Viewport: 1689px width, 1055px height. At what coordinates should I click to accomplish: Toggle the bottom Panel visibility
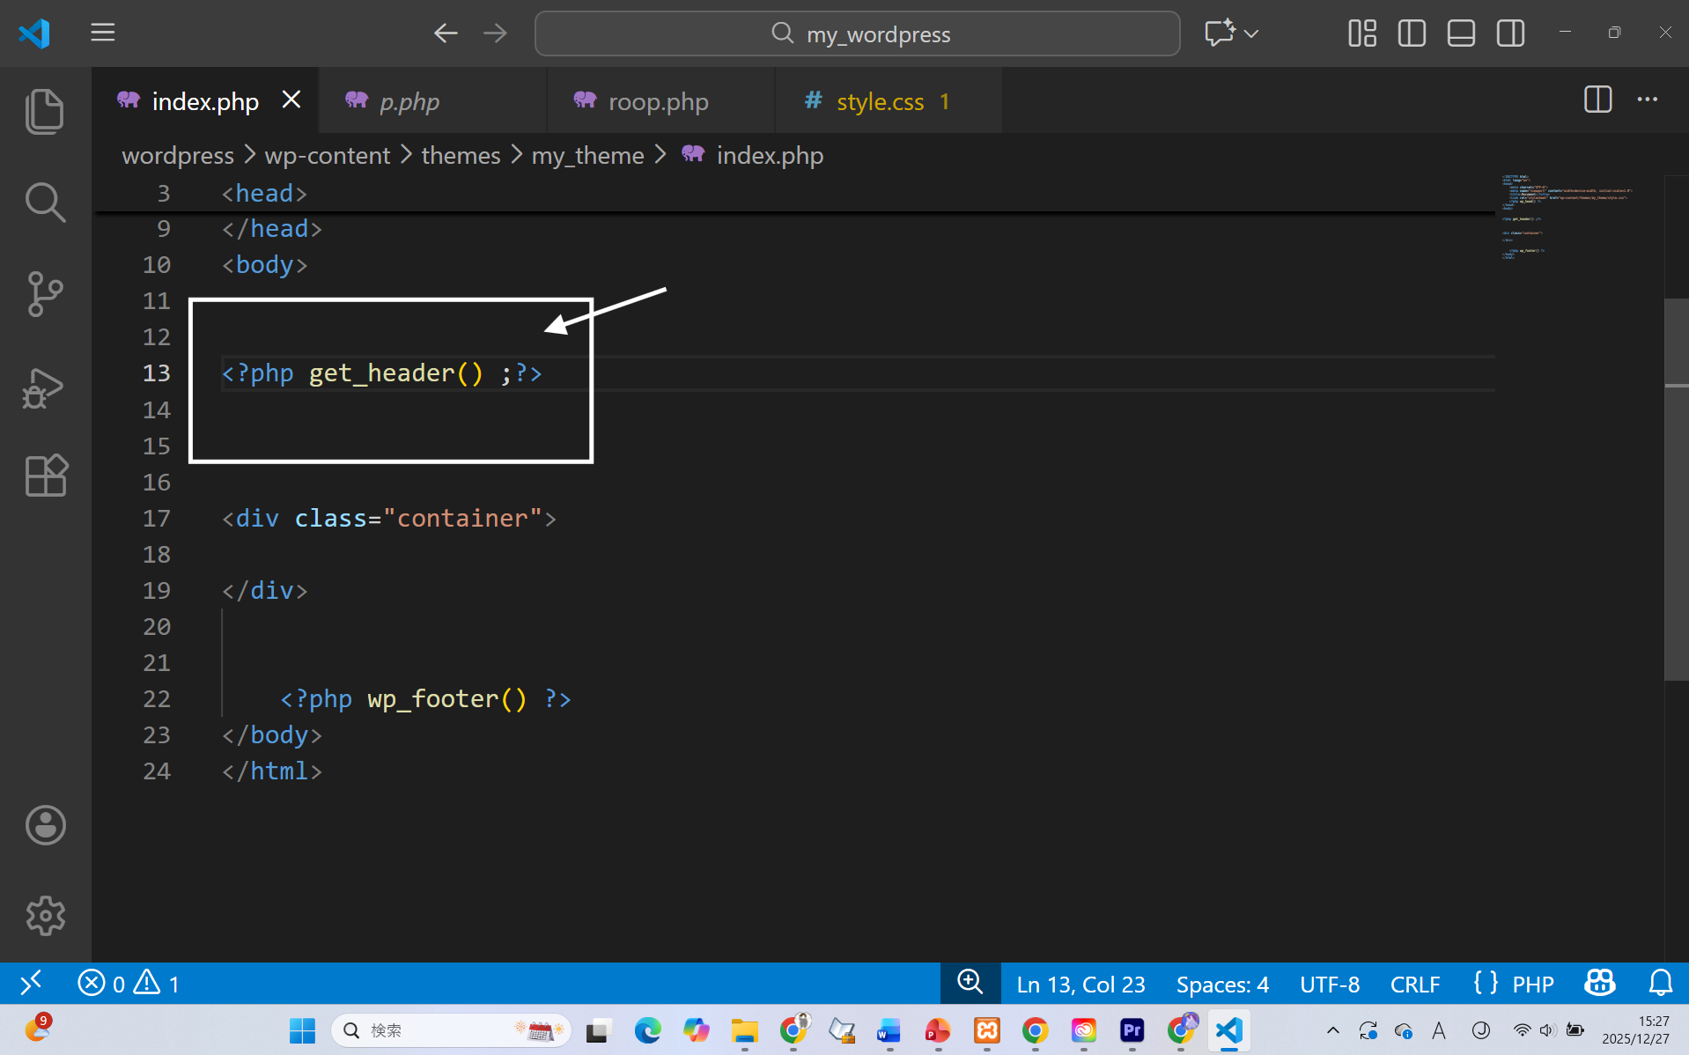click(1461, 33)
